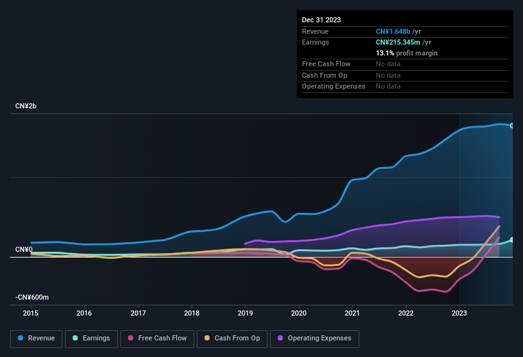523x357 pixels.
Task: Click the CN¥2b y-axis label
Action: (25, 106)
